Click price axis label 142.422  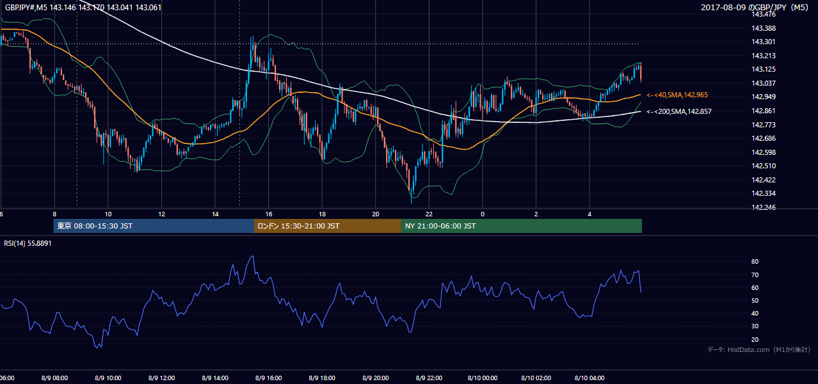click(764, 180)
